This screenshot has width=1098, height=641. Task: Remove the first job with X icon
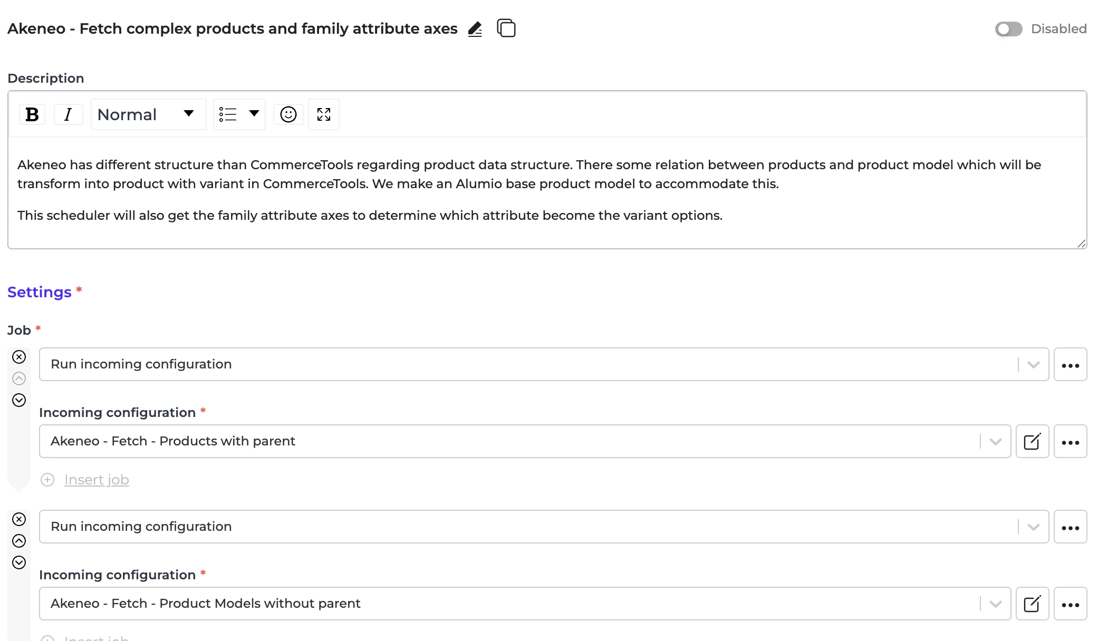[19, 357]
